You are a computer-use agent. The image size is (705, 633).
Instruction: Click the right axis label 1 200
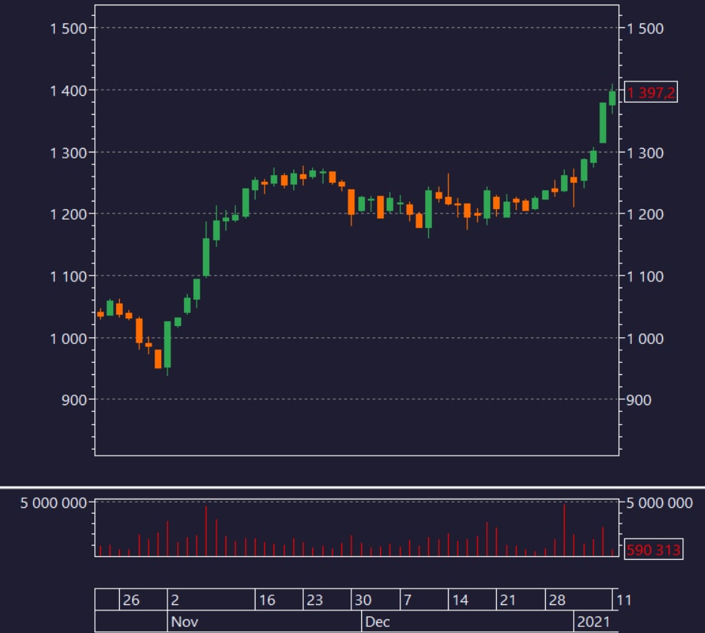point(645,214)
